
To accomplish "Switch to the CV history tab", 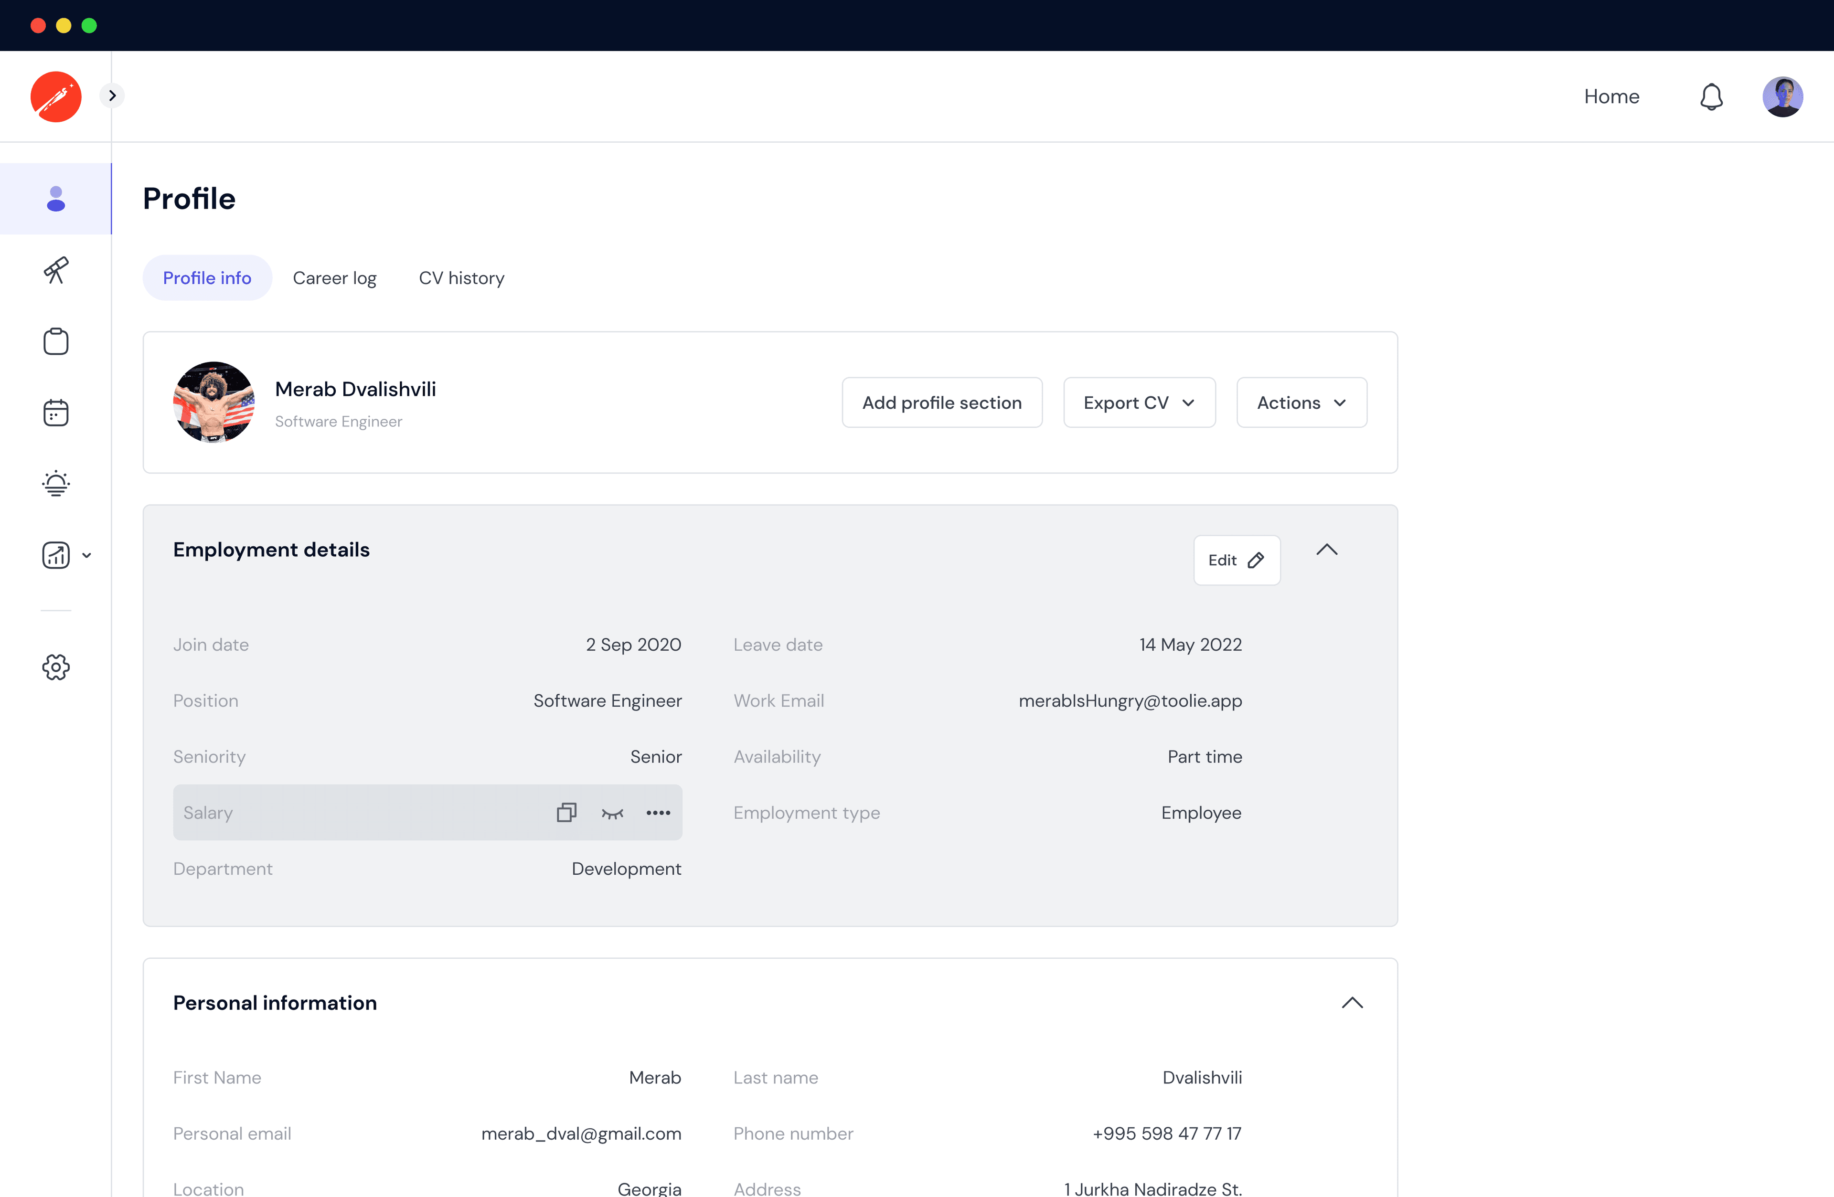I will [x=461, y=278].
